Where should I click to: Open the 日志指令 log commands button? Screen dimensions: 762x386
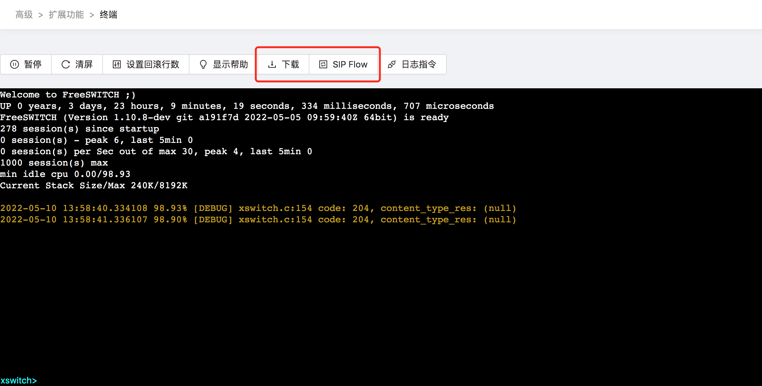412,64
